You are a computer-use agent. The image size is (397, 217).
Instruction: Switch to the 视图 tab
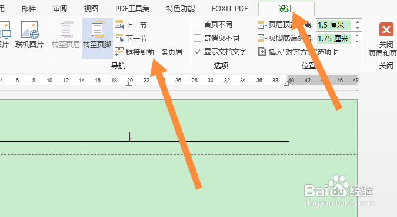91,9
